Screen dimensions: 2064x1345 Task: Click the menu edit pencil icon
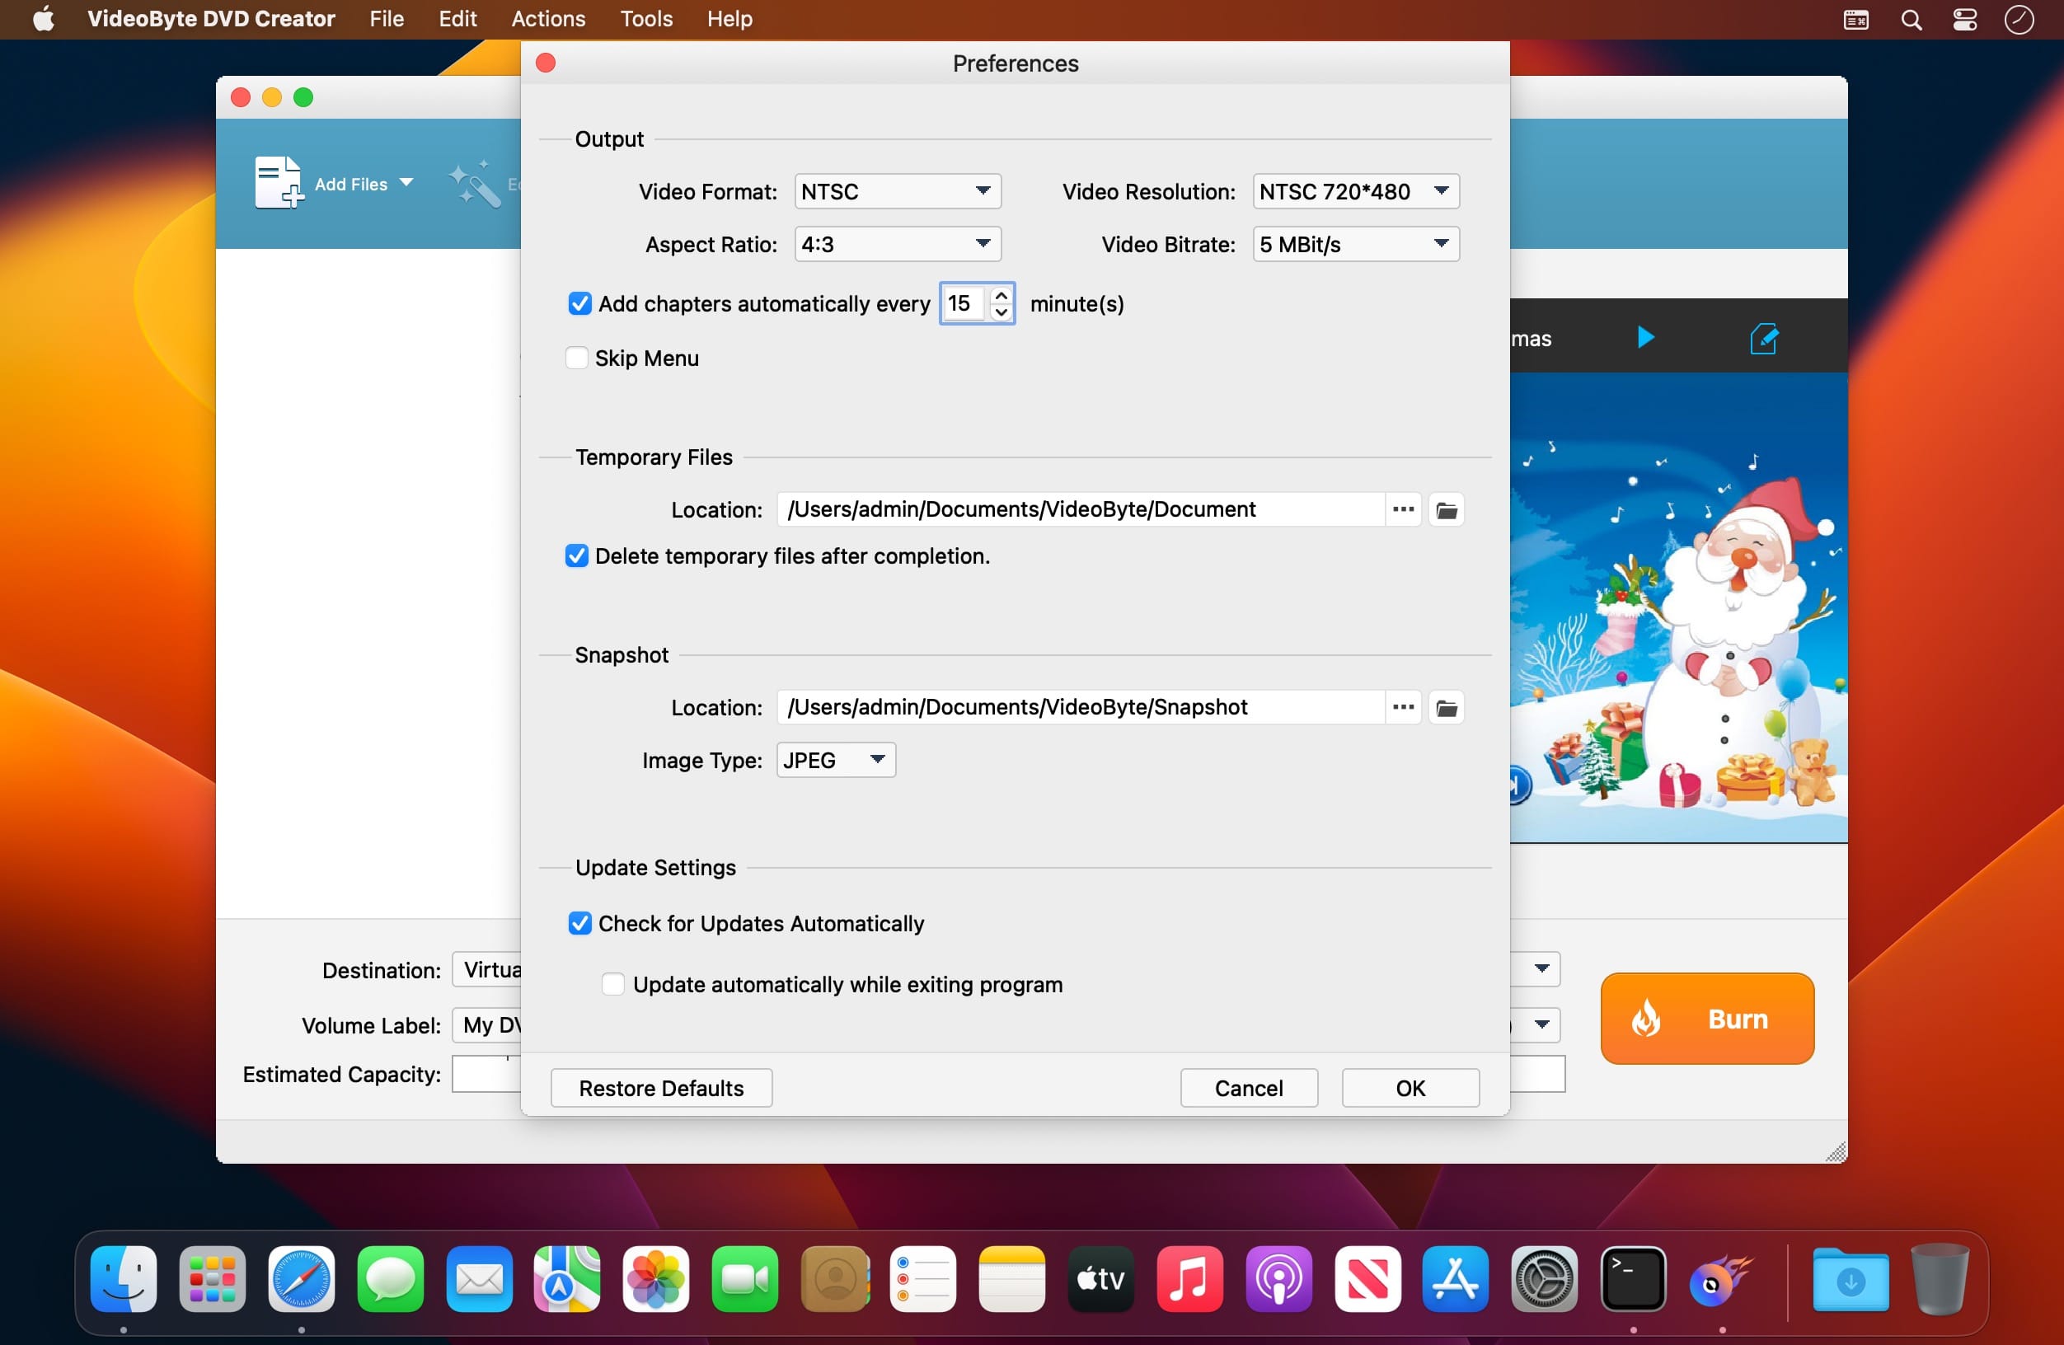[x=1763, y=338]
